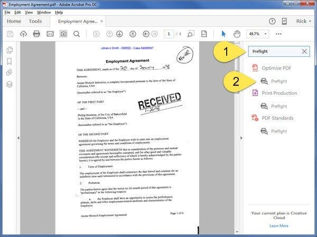Open the Attachments paperclip panel
Viewport: 317px width, 237px height.
[10, 73]
